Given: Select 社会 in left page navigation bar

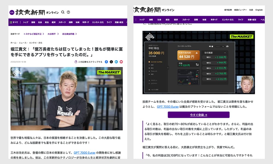Looking at the screenshot, I should 40,22.
